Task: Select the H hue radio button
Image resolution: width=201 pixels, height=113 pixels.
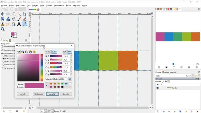Action: 46,67
